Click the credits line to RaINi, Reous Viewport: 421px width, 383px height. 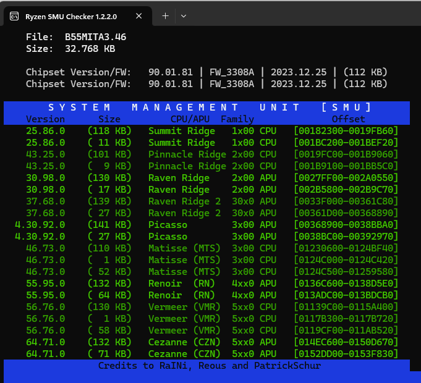coord(210,366)
